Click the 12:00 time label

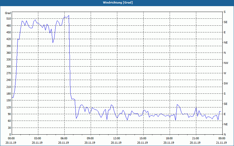[117, 138]
